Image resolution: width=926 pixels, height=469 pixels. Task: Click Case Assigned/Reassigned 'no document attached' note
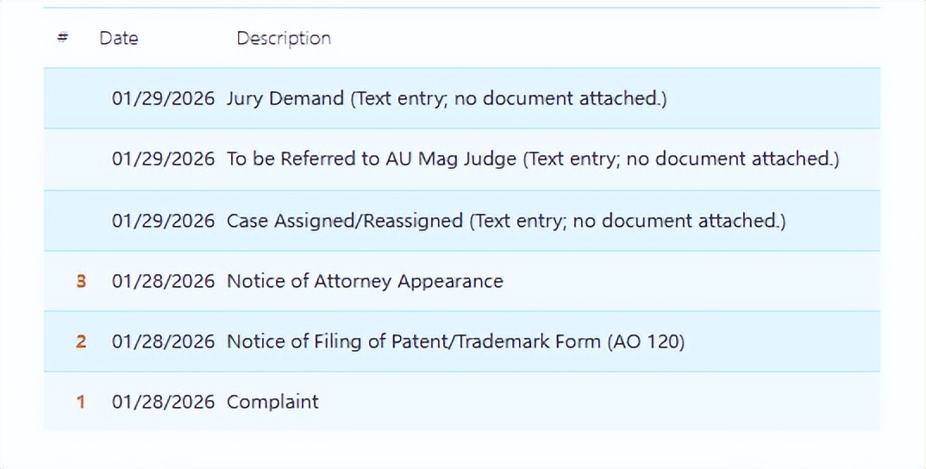click(628, 221)
